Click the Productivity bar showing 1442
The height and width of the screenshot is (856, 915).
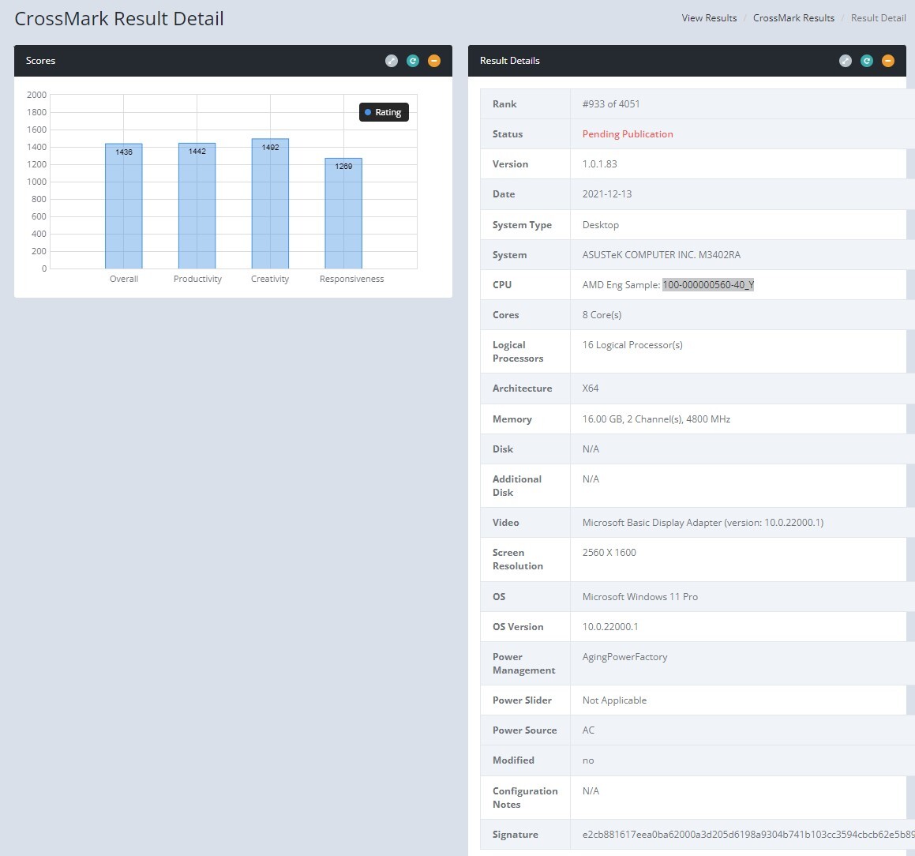197,205
